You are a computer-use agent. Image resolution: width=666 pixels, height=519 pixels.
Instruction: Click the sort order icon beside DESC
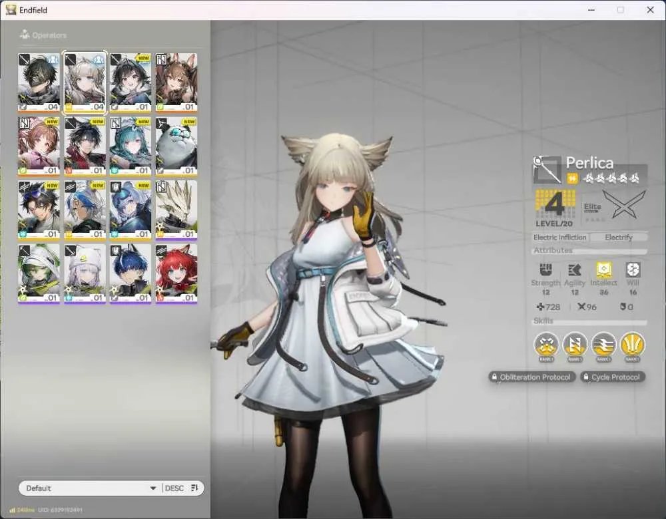click(194, 488)
